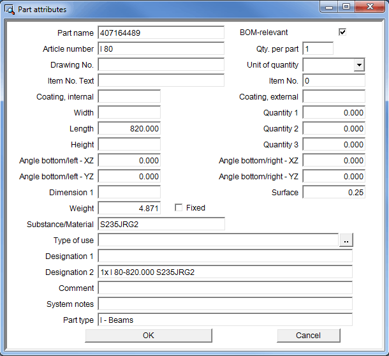
Task: Click the Part attributes title bar icon
Action: (10, 10)
